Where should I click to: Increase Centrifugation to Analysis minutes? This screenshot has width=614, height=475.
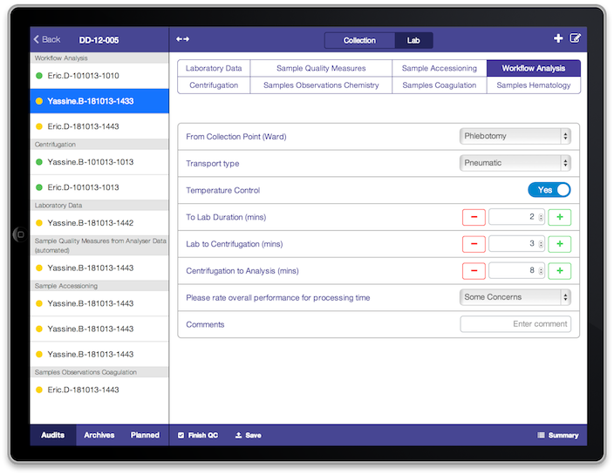559,271
